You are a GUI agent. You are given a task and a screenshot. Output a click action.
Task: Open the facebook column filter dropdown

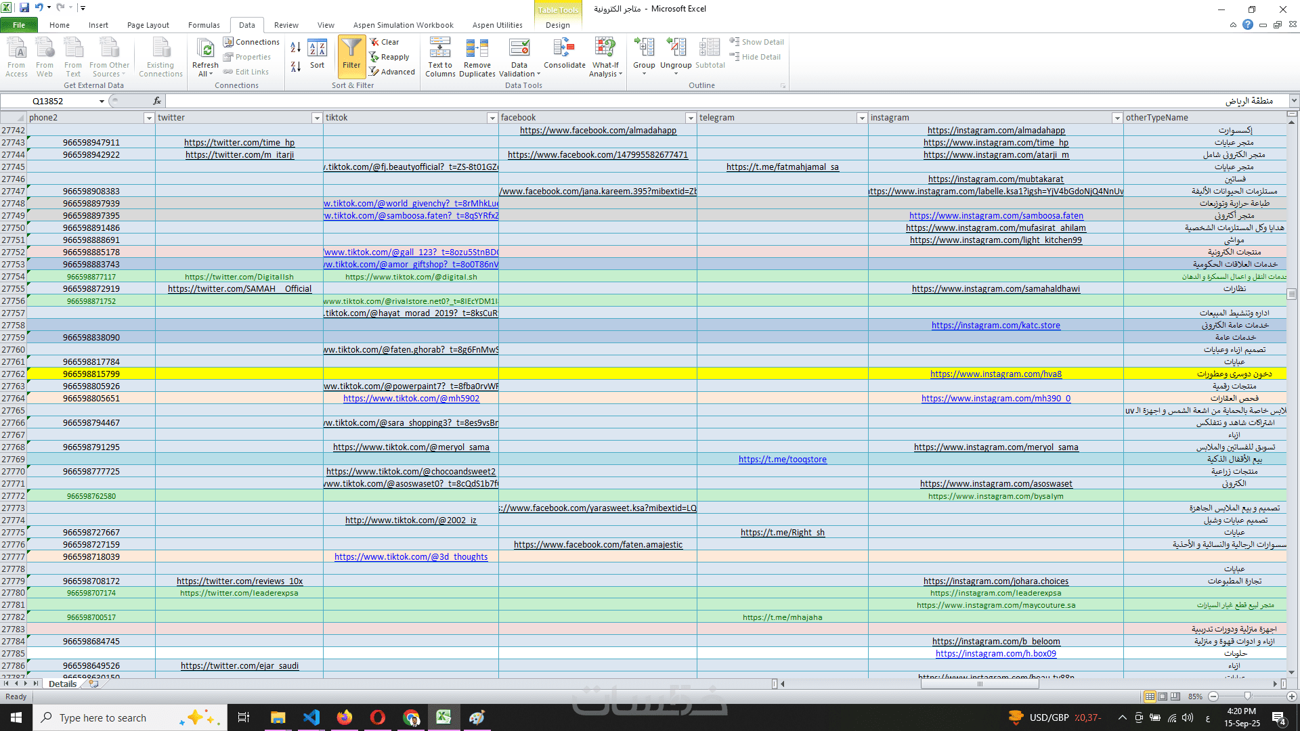690,118
